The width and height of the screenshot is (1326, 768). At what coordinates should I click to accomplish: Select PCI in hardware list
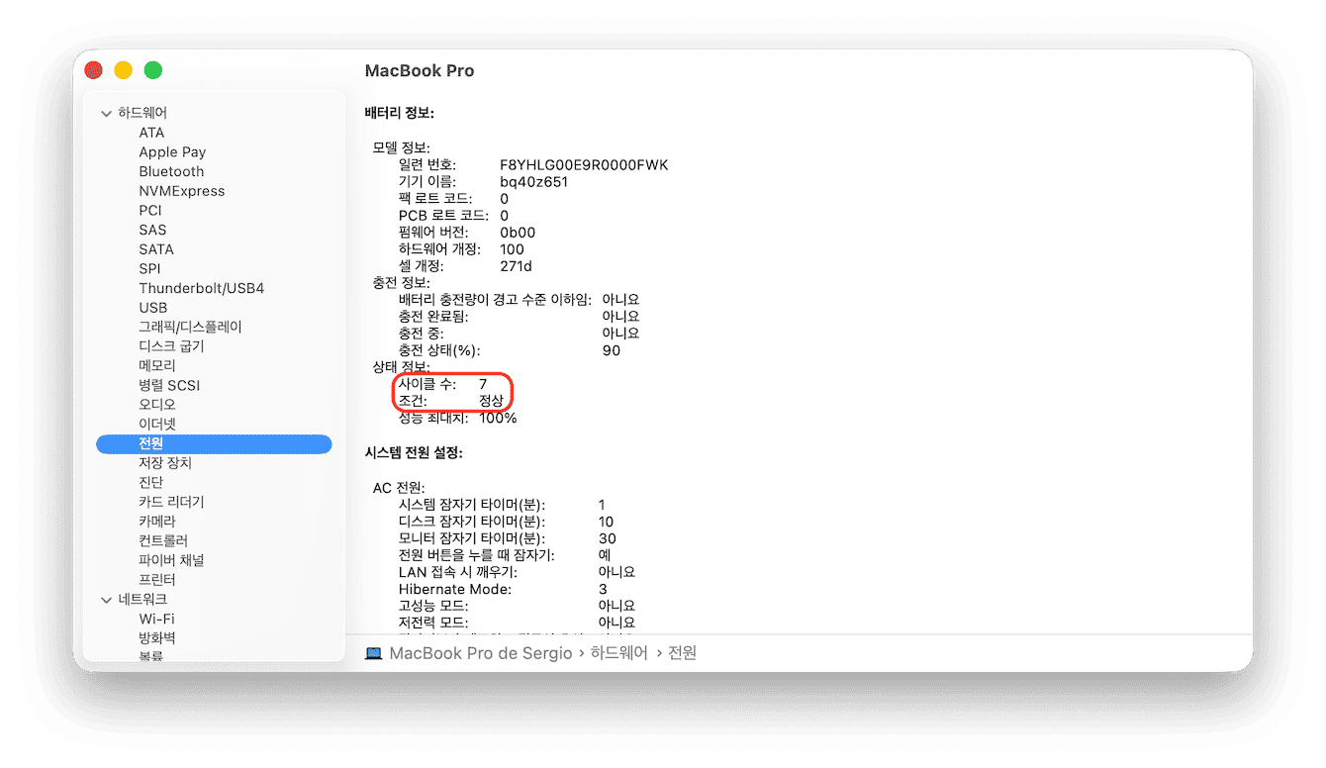pos(150,211)
